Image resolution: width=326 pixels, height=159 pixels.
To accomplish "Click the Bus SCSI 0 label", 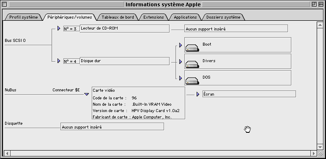I will [x=15, y=41].
